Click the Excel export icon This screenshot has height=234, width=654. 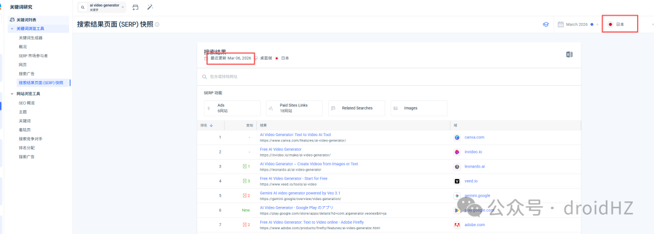(x=569, y=54)
